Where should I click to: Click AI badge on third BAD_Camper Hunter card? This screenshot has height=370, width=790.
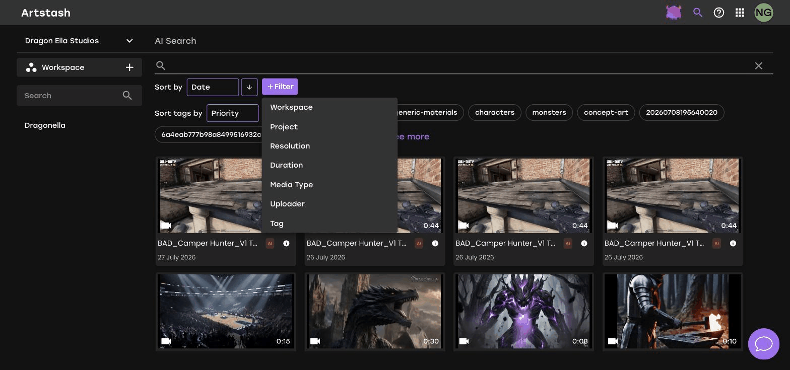tap(568, 244)
